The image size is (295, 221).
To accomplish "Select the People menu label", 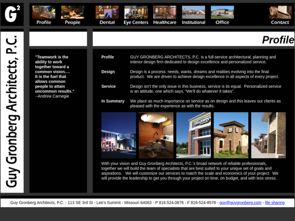I will (72, 23).
